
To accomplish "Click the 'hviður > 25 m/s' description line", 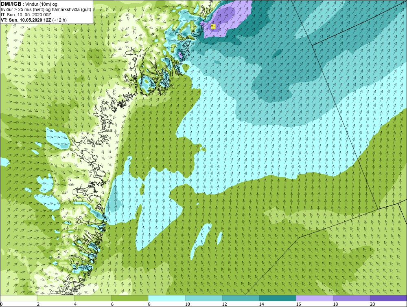I will coord(46,10).
